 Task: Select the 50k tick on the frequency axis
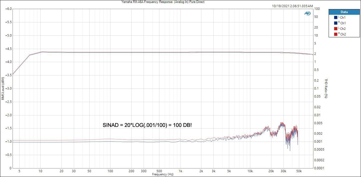(x=299, y=171)
